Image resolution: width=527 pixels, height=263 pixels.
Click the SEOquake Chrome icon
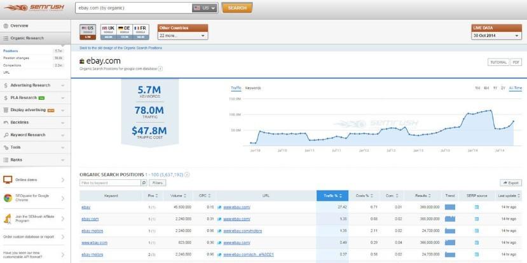pyautogui.click(x=8, y=198)
